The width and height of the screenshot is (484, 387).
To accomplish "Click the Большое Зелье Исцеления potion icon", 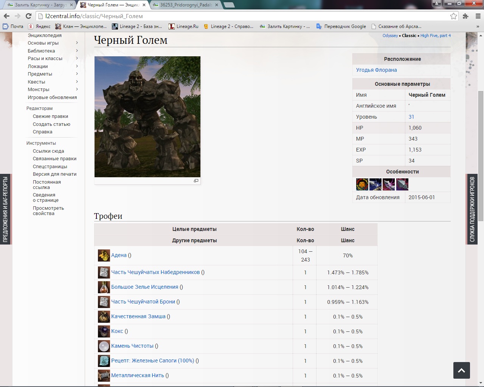I will pos(104,287).
